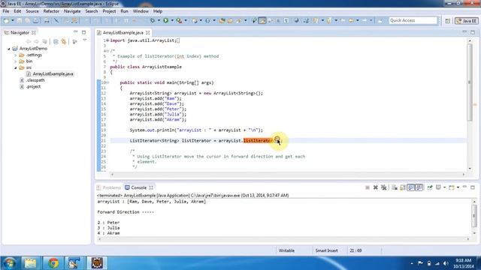Open Chrome from the taskbar
This screenshot has height=270, width=481.
click(x=53, y=263)
